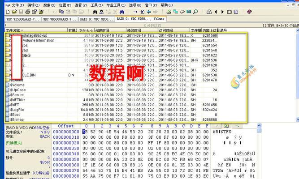Open the 专业工具(I) menu
Screen dimensions: 299x179
(x=116, y=5)
